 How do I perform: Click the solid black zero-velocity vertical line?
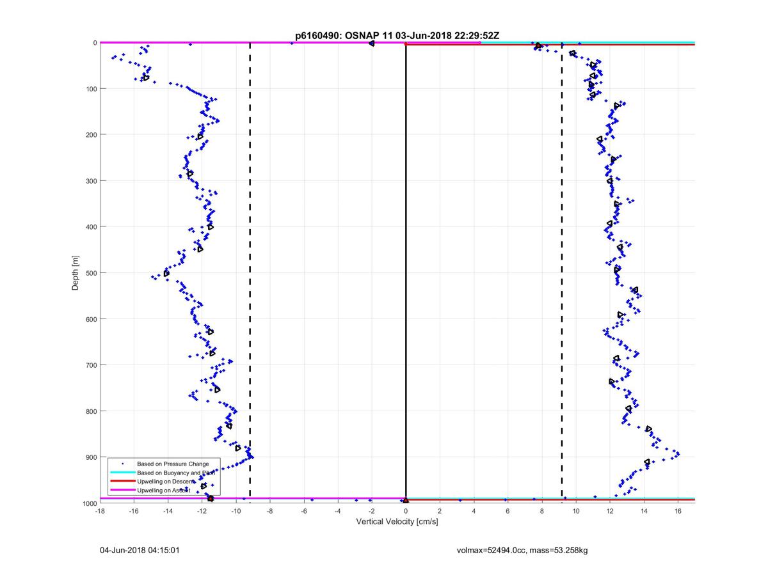(x=406, y=273)
